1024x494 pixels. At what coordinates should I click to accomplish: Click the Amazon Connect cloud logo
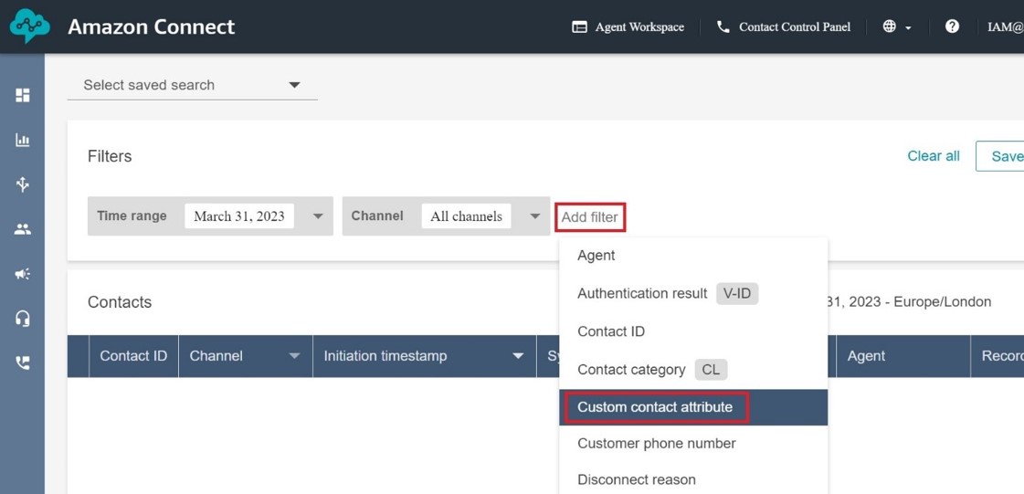tap(29, 26)
